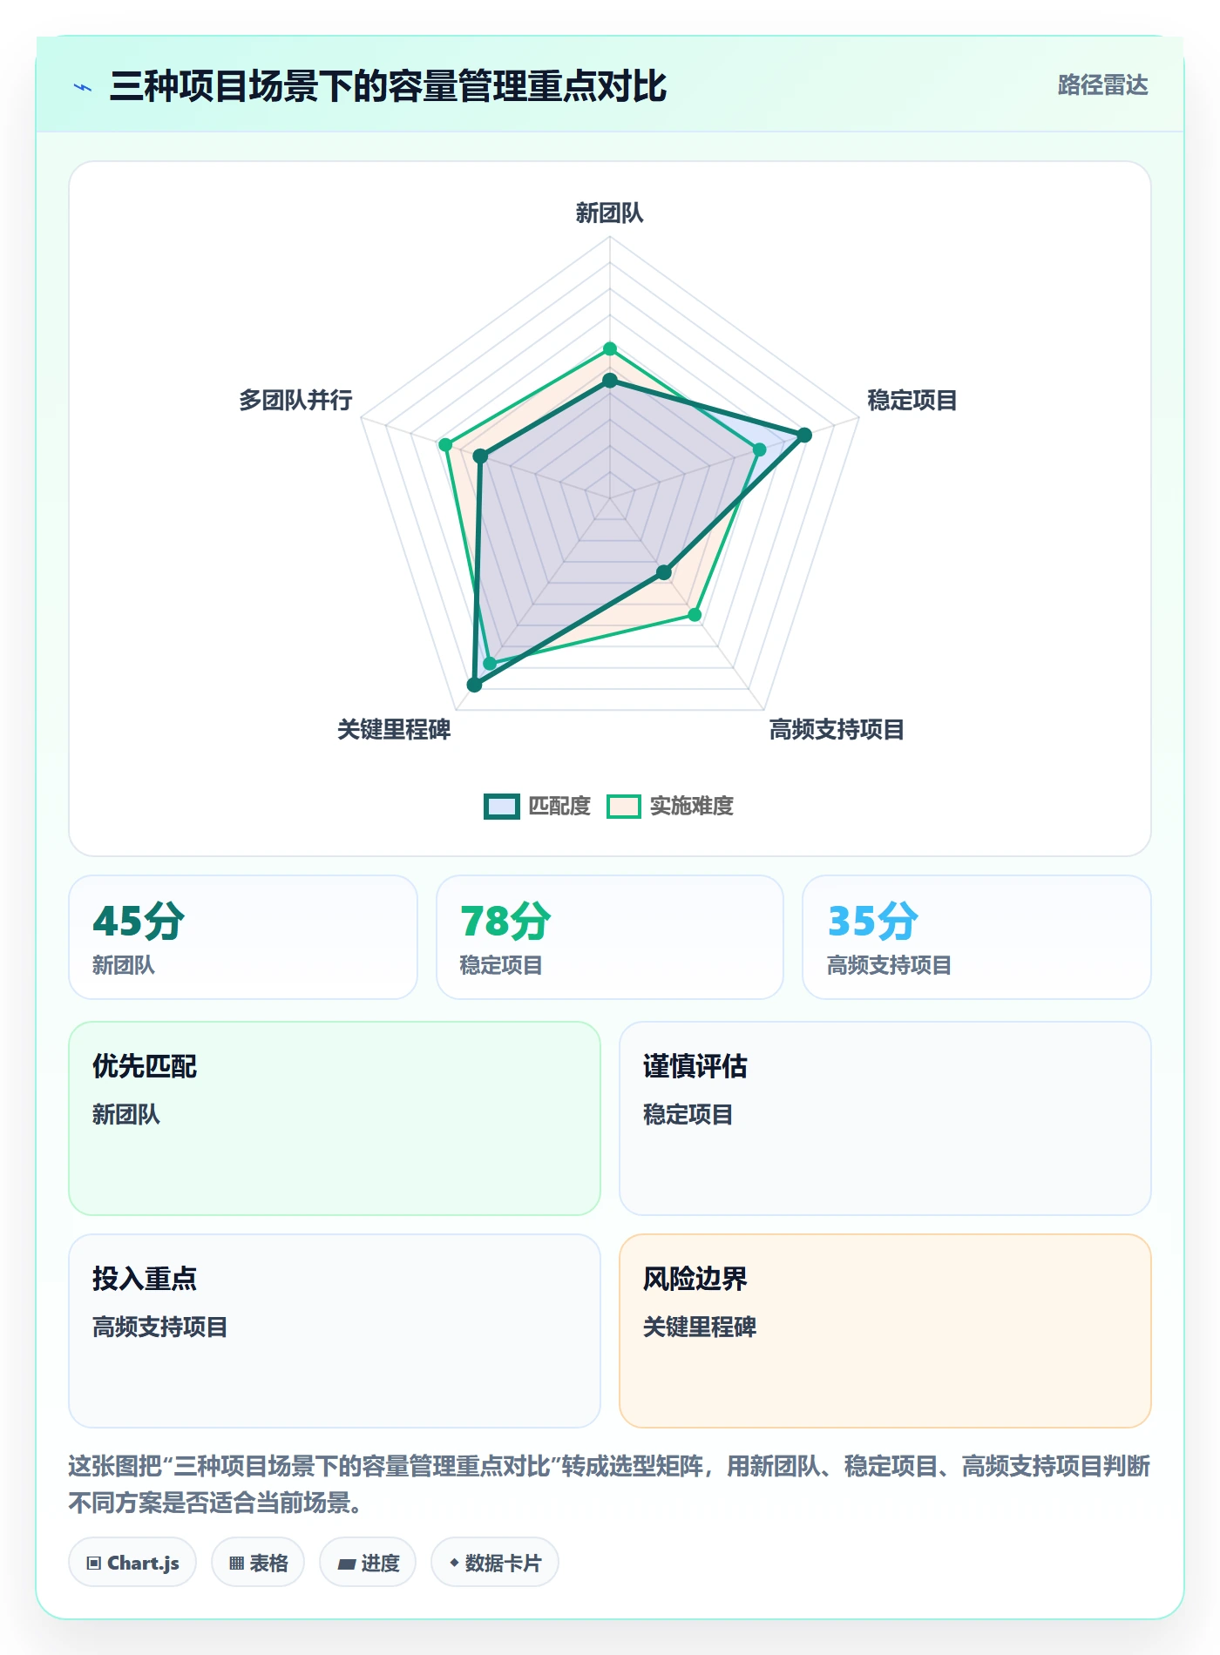
Task: Select the Chart.js tag chip
Action: pyautogui.click(x=132, y=1563)
